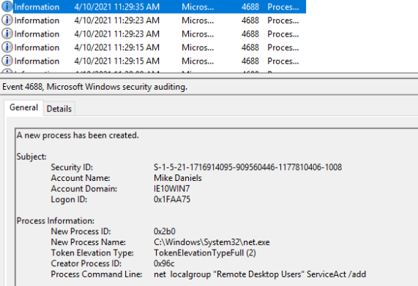Viewport: 418px width, 286px height.
Task: Click the Micros... source cell in the 11:29:35 row
Action: pyautogui.click(x=198, y=7)
